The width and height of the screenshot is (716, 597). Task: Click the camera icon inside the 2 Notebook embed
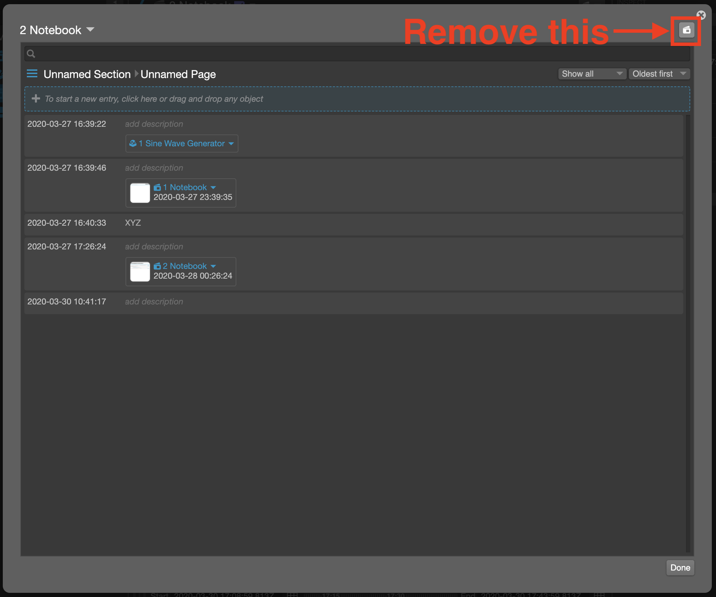pos(158,266)
